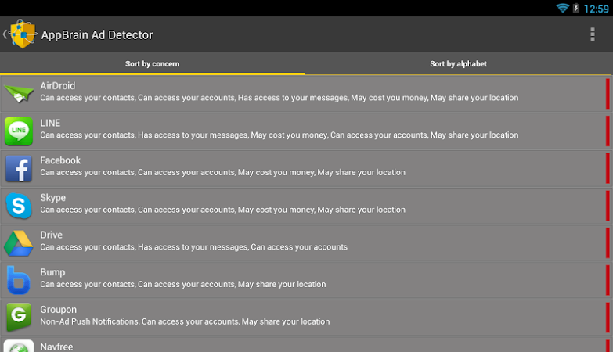The width and height of the screenshot is (613, 352).
Task: Click the Facebook app icon
Action: [19, 168]
